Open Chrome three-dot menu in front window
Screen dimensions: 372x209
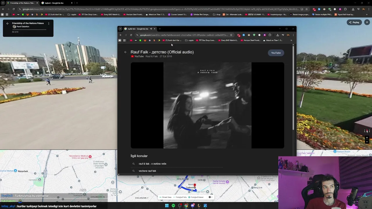point(293,35)
